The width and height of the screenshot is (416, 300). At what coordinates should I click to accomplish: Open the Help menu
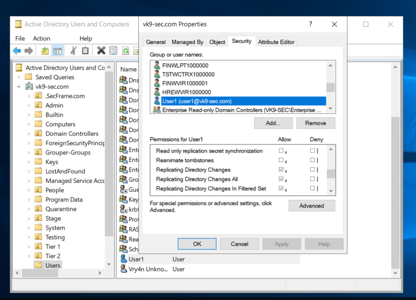pos(86,38)
